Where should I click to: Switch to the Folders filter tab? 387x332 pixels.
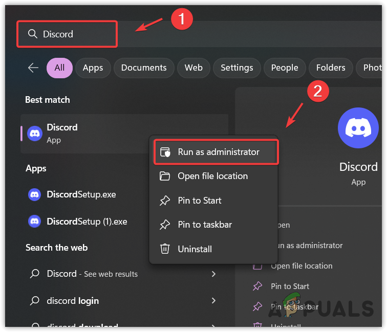331,68
